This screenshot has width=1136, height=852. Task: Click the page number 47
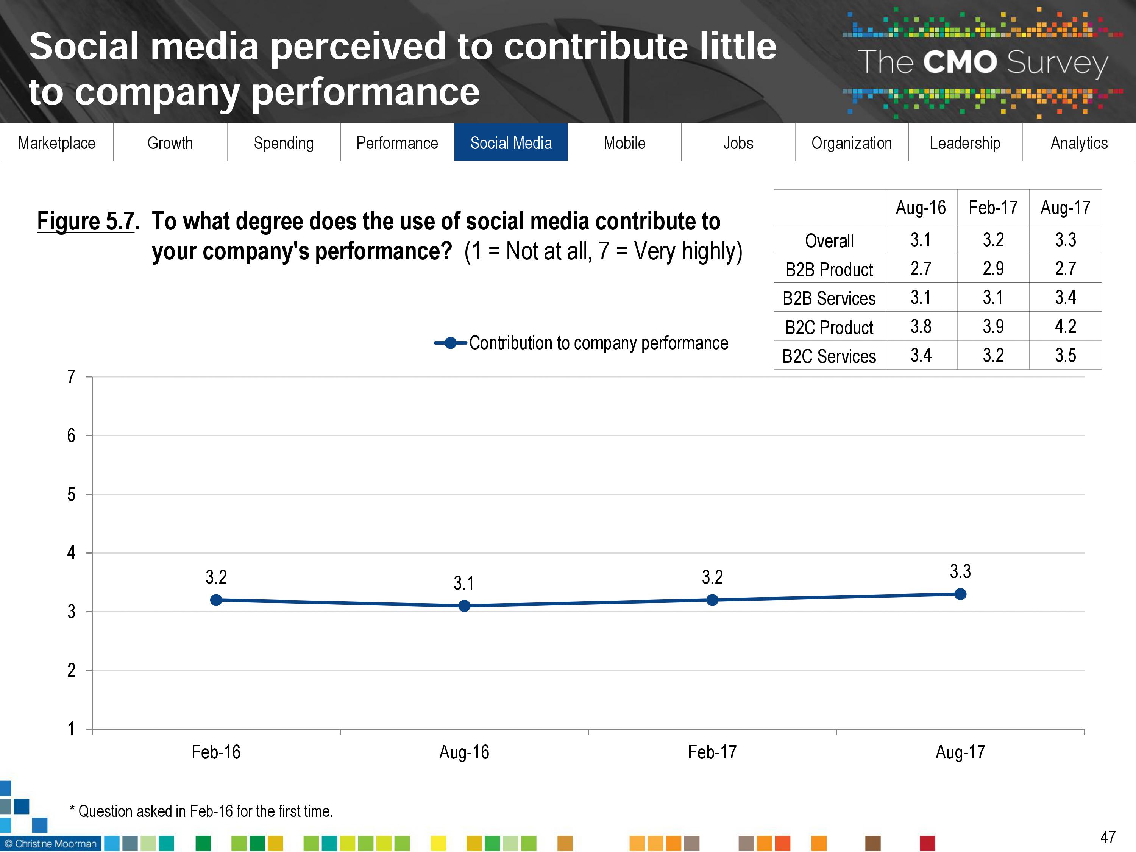[x=1108, y=837]
